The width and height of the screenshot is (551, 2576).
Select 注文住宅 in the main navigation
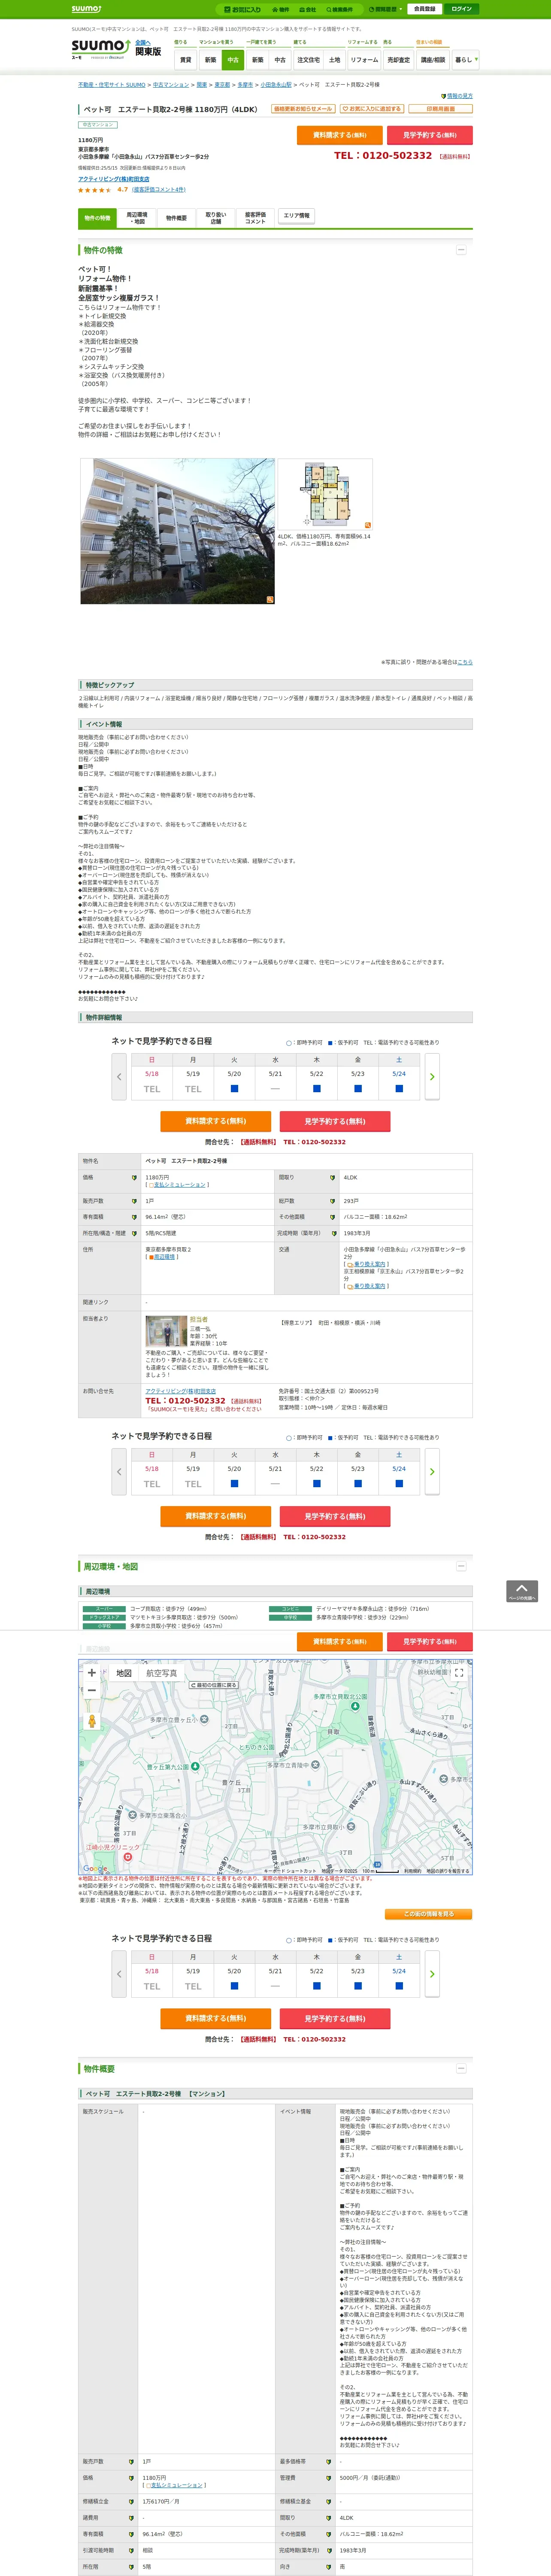coord(308,60)
